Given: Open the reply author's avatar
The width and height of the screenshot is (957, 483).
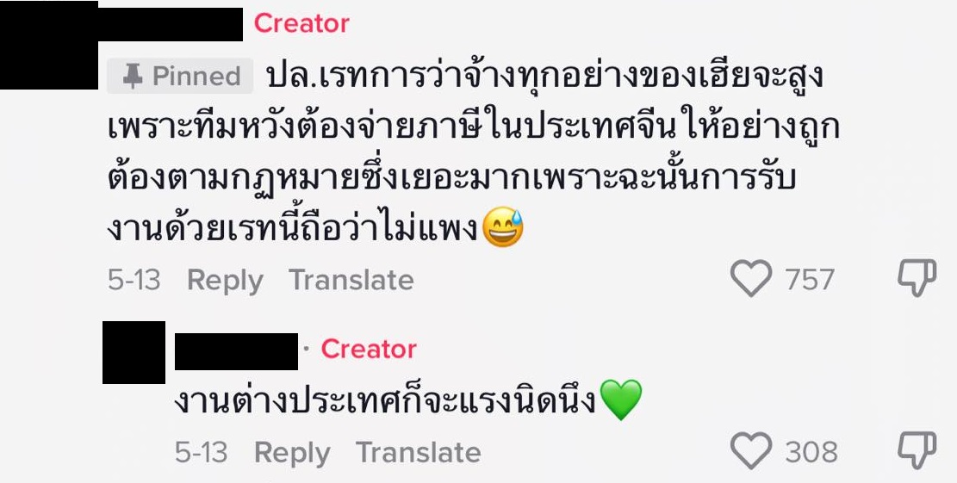Looking at the screenshot, I should point(134,352).
